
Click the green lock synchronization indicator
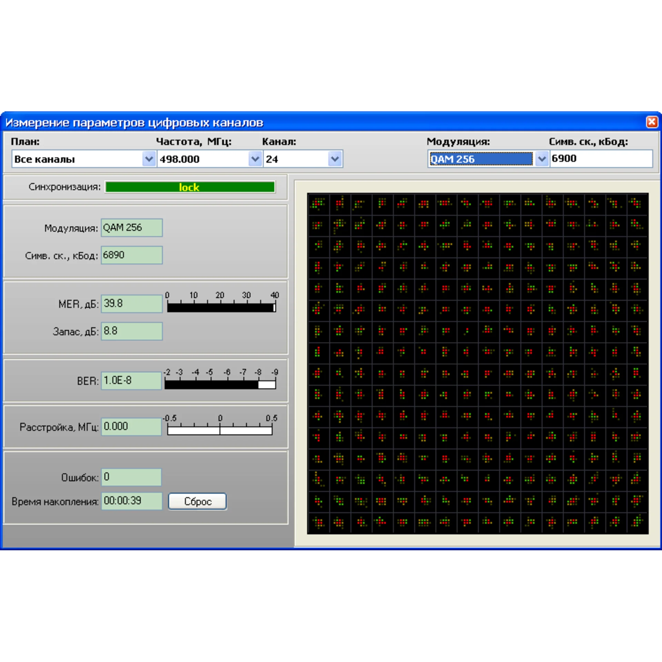[190, 187]
